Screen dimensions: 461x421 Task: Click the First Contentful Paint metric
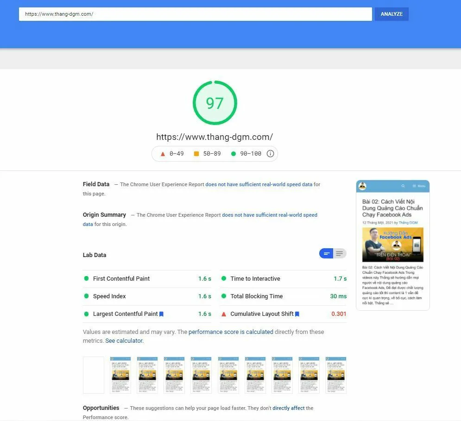click(x=147, y=279)
